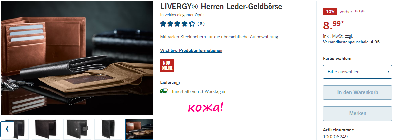Viewport: 393px width, 140px height.
Task: Click the empty fifth rating star
Action: 192,24
